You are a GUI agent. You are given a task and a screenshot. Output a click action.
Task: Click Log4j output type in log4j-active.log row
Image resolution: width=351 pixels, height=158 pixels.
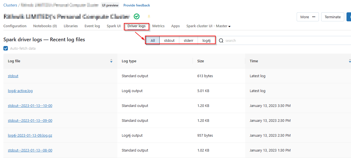tap(132, 91)
